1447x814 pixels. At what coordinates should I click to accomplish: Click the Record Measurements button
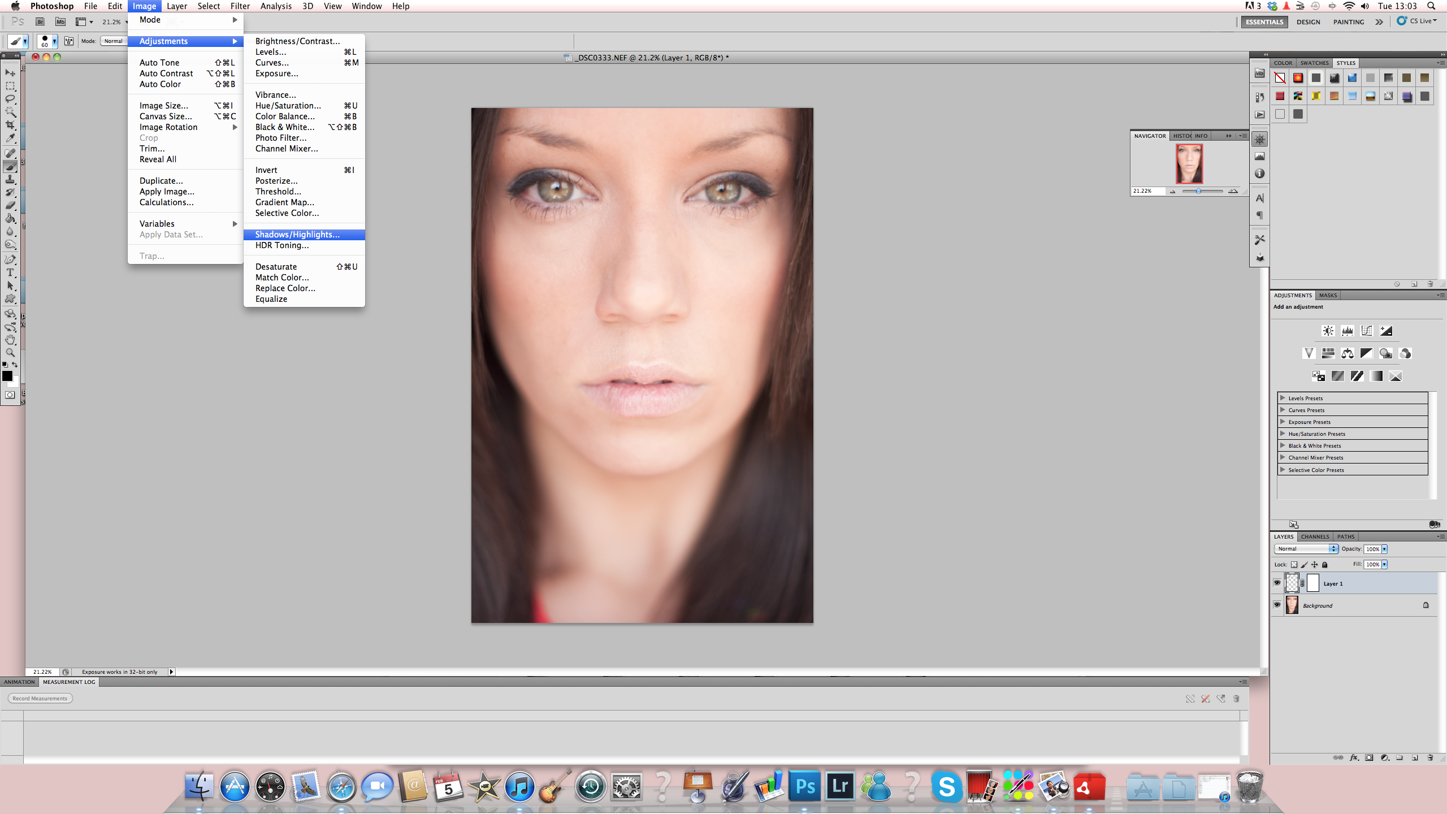40,699
